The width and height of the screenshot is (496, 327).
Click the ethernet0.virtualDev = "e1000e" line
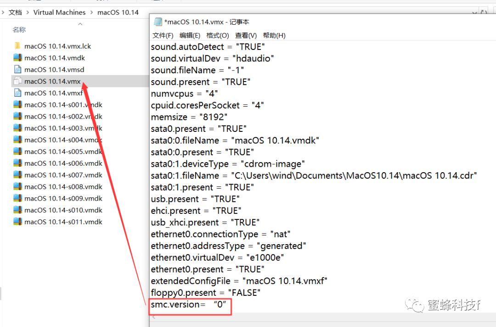click(217, 258)
